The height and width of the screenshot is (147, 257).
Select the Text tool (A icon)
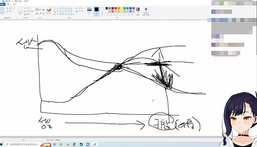coord(43,10)
